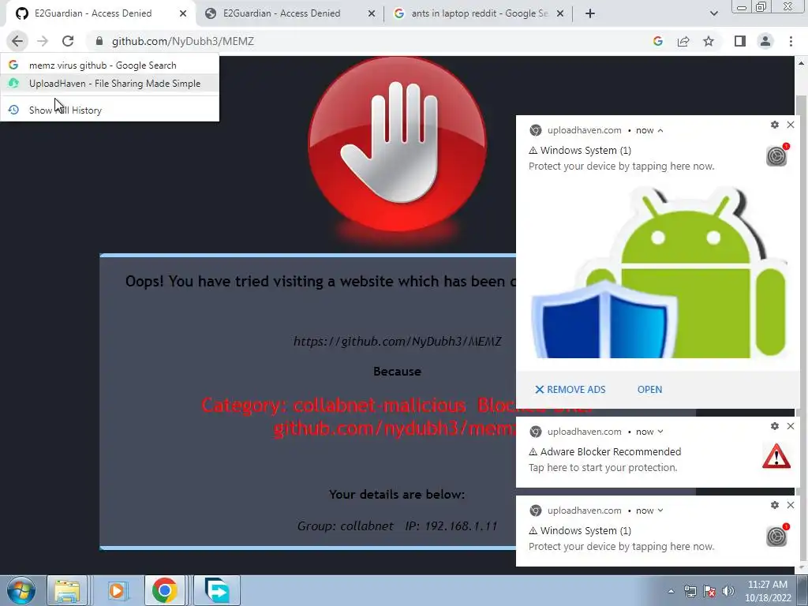Click Adware Blocker Recommended title text
The width and height of the screenshot is (808, 606).
pos(611,452)
